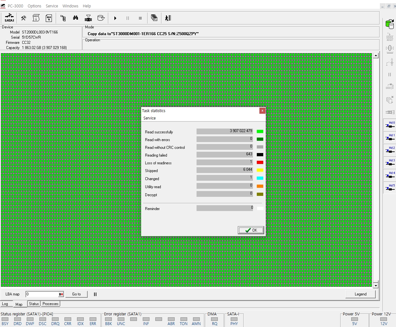Click the SATA1 port selection icon
Image resolution: width=396 pixels, height=327 pixels.
[9, 18]
